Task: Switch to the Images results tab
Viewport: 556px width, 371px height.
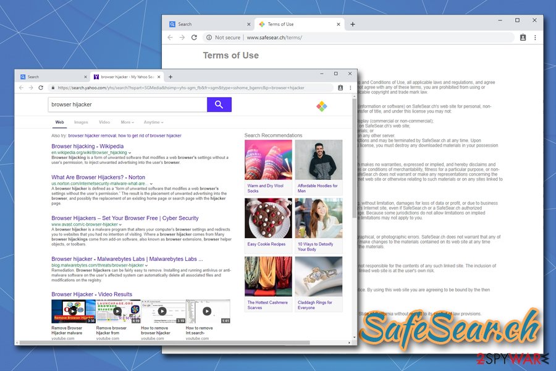Action: coord(81,122)
